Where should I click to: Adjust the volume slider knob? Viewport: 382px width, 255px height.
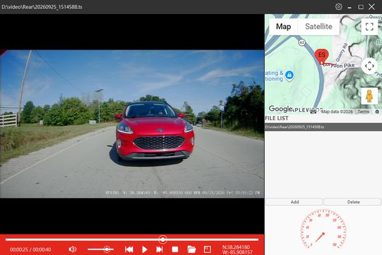coord(107,249)
